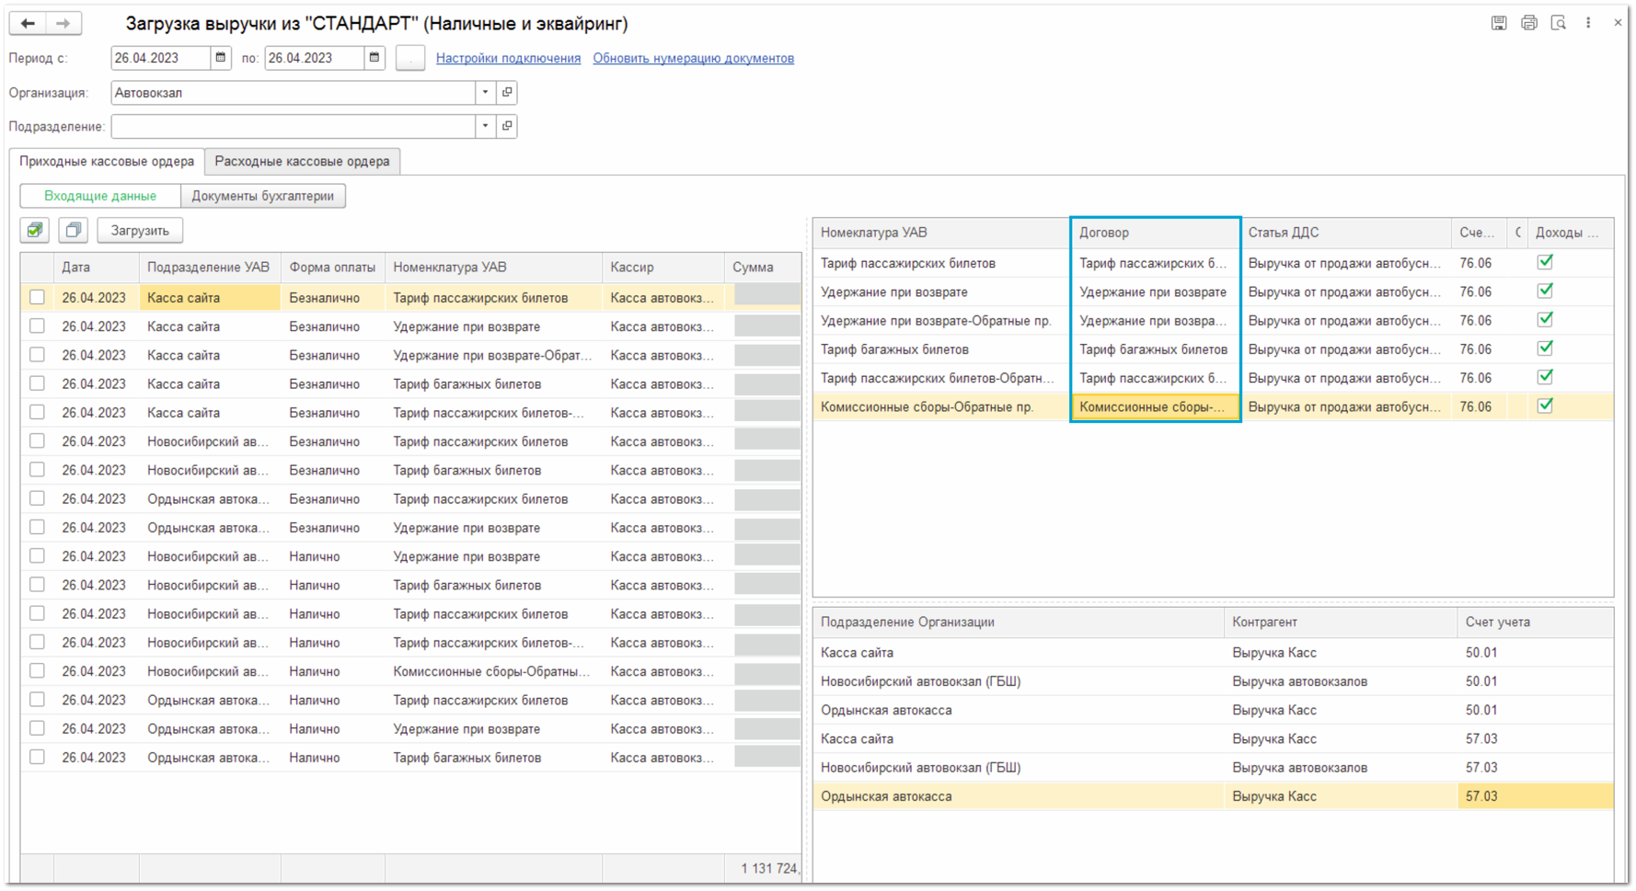Screen dimensions: 1636x891
Task: Expand the Организация dropdown list
Action: pyautogui.click(x=485, y=93)
